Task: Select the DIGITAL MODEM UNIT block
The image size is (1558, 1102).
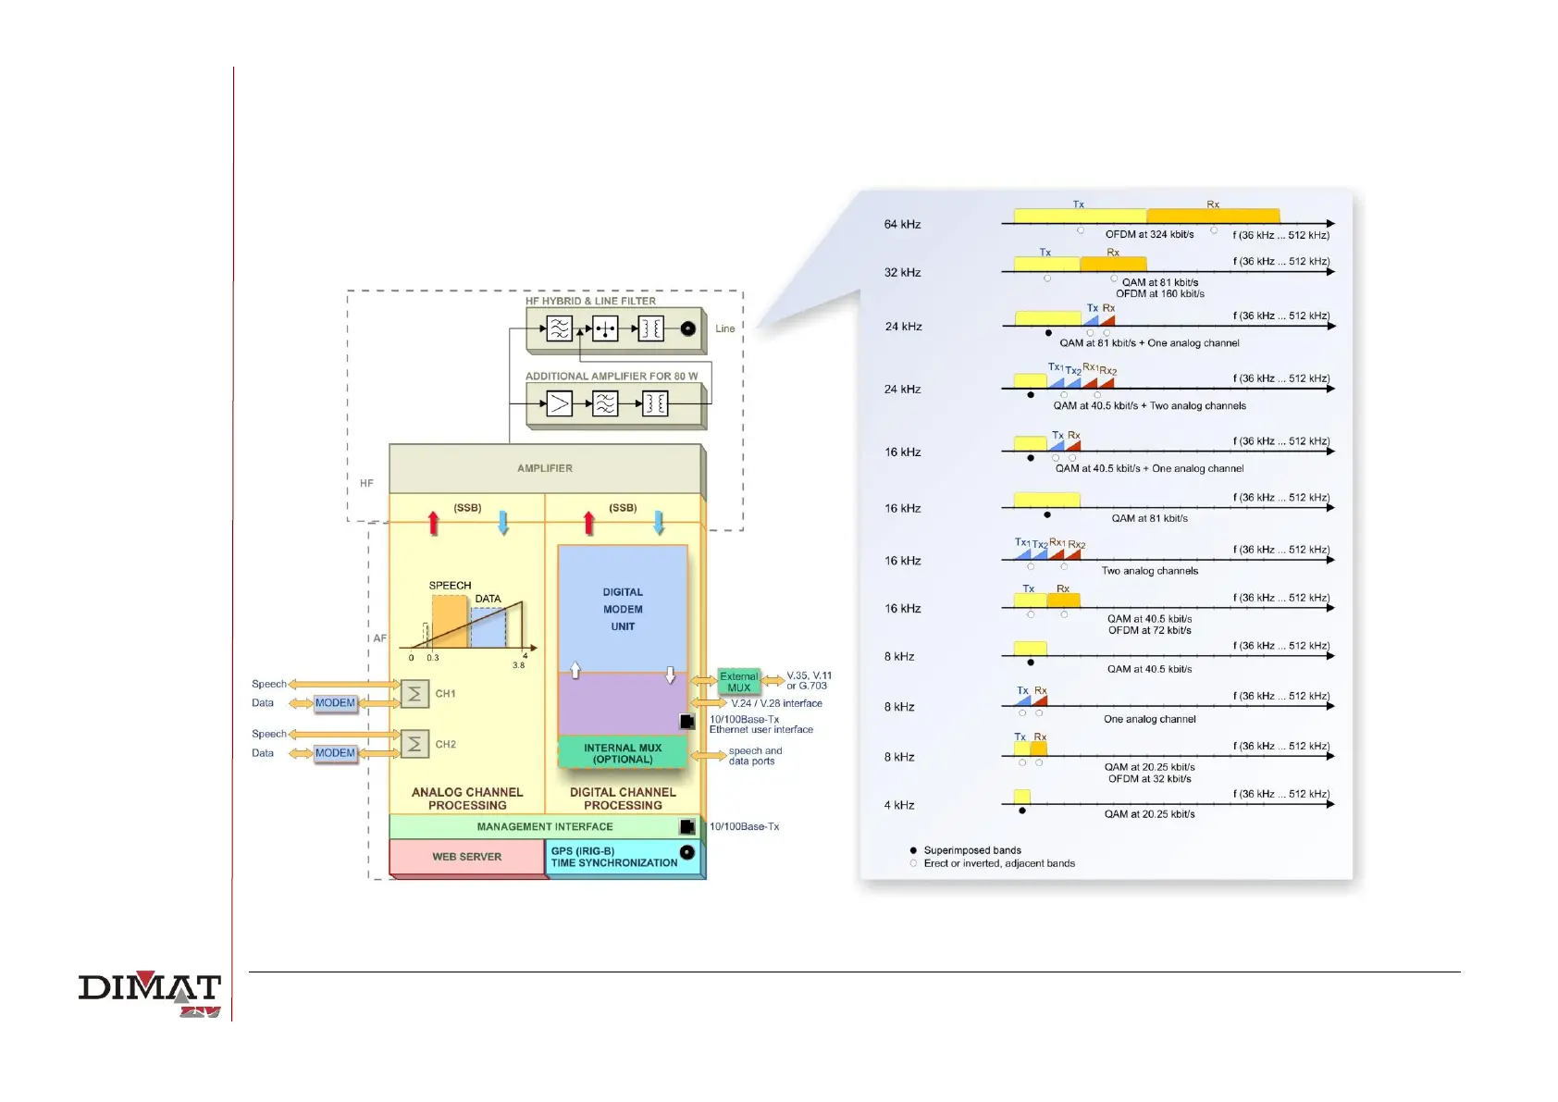Action: [623, 609]
